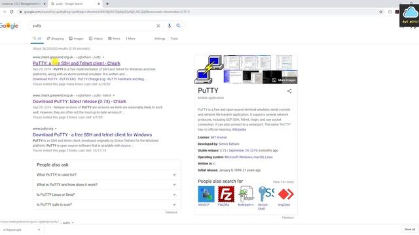Open 'PuTTY: a free SSH and Telnet client' link
Viewport: 419px width, 235px height.
coord(77,63)
